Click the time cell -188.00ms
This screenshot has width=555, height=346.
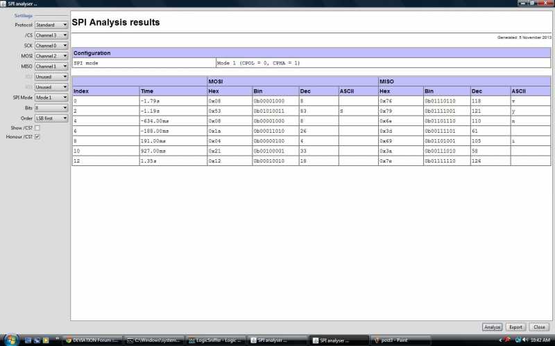173,131
